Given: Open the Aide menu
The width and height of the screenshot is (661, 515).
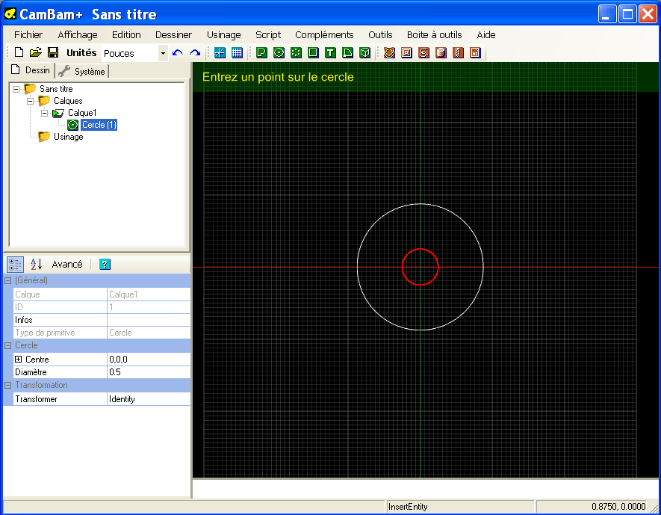Looking at the screenshot, I should (486, 34).
